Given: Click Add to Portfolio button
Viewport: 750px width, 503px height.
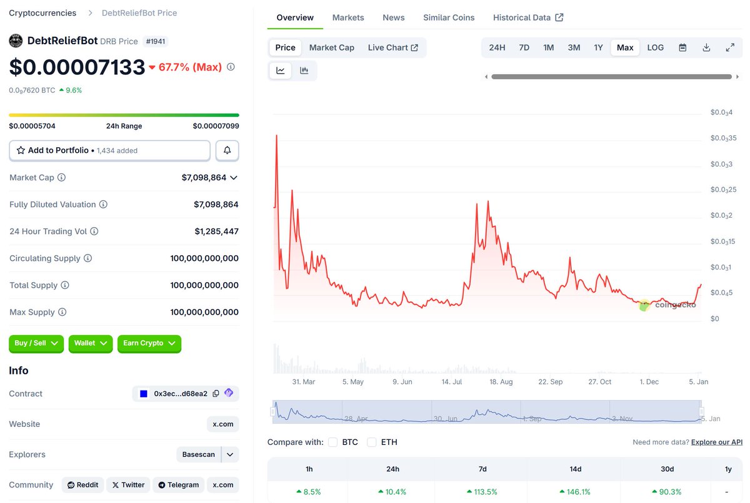Looking at the screenshot, I should pos(109,150).
